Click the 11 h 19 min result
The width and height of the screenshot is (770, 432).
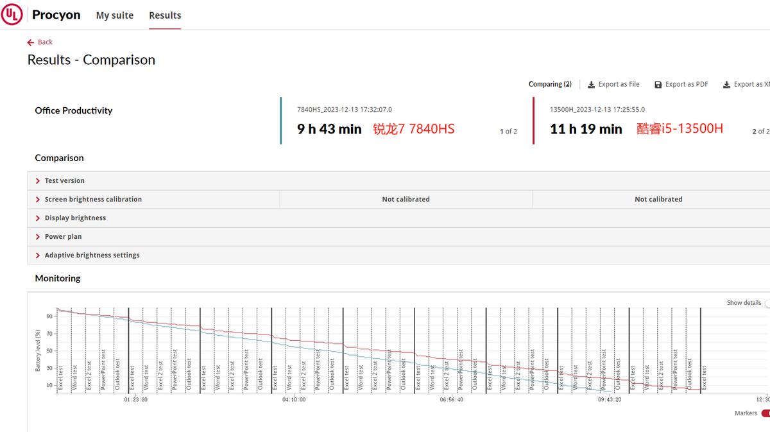pos(586,129)
